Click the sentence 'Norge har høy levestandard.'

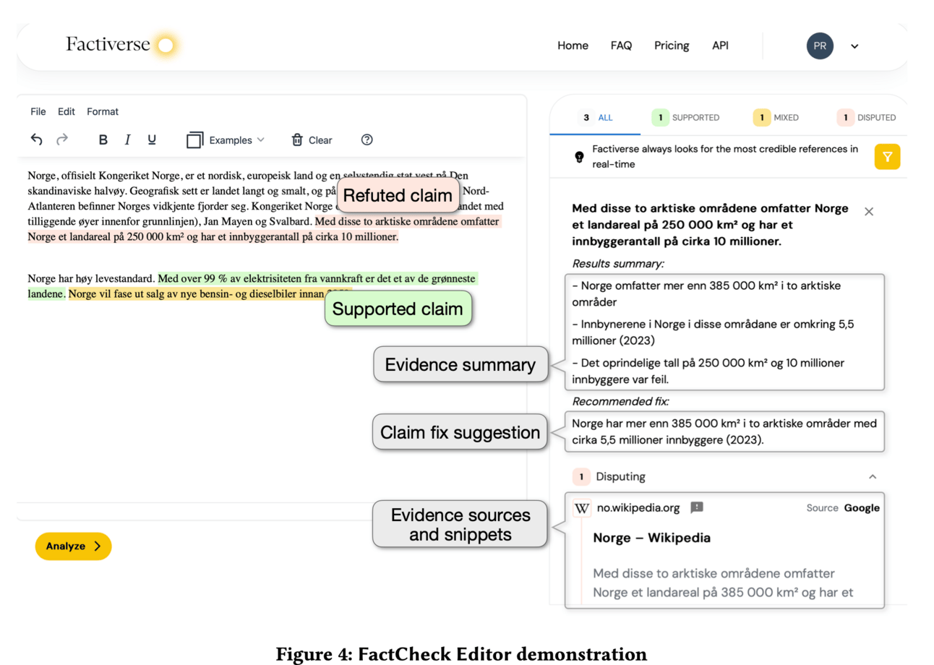91,278
